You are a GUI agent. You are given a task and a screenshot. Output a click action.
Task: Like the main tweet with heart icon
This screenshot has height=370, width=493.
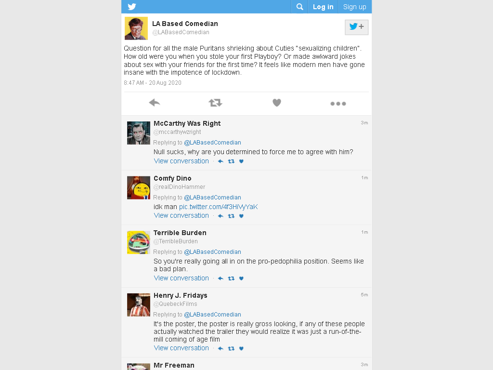pos(277,103)
